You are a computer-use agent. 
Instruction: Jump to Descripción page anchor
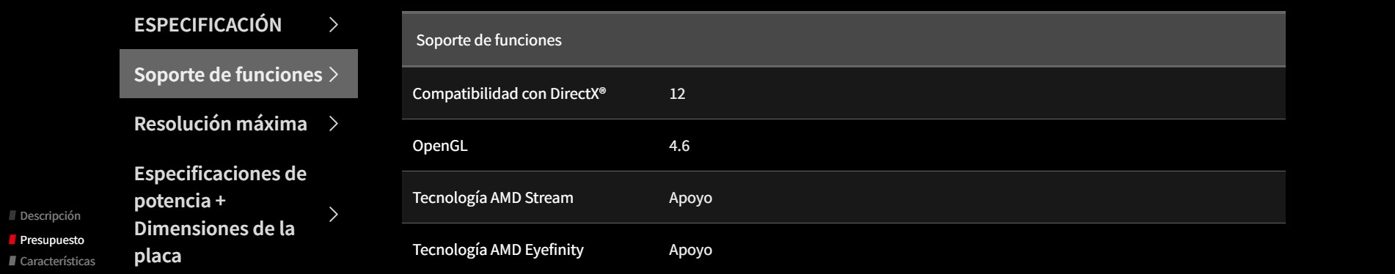click(x=50, y=215)
